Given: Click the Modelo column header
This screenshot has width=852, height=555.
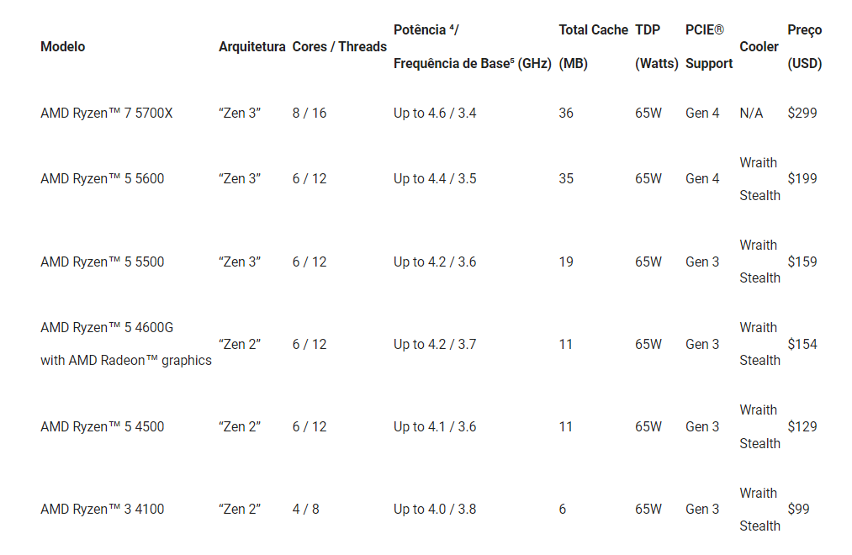Looking at the screenshot, I should pos(62,46).
